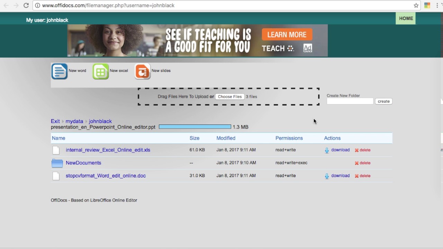The height and width of the screenshot is (249, 443).
Task: Click red X delete icon for NewDocuments
Action: [356, 163]
